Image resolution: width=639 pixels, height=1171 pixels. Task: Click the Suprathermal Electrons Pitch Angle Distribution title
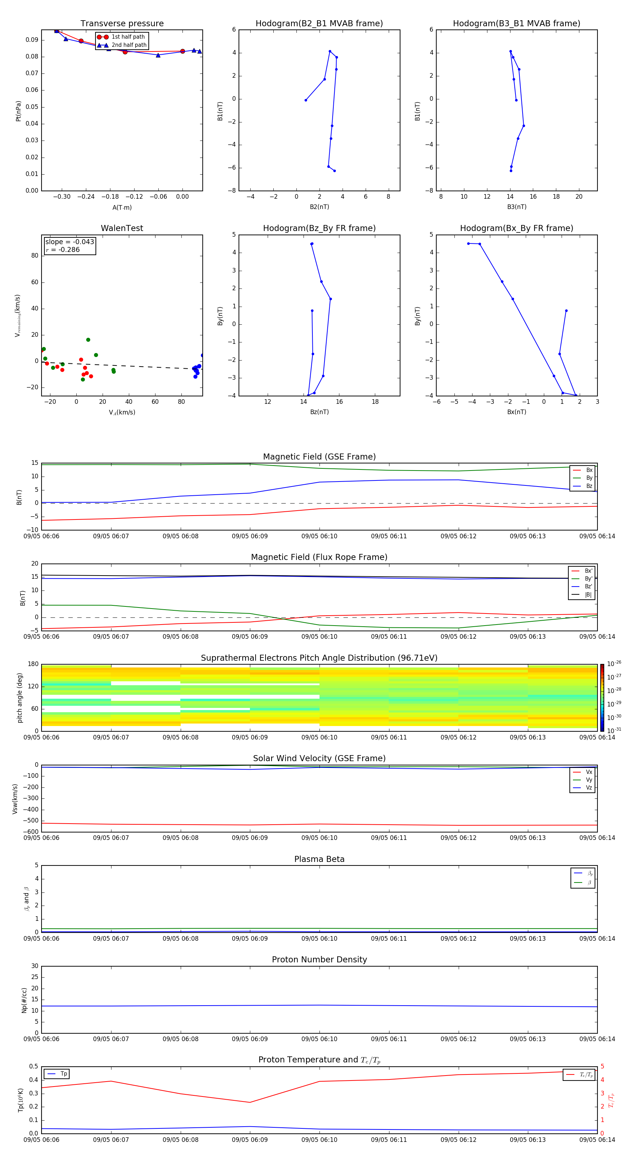tap(319, 658)
